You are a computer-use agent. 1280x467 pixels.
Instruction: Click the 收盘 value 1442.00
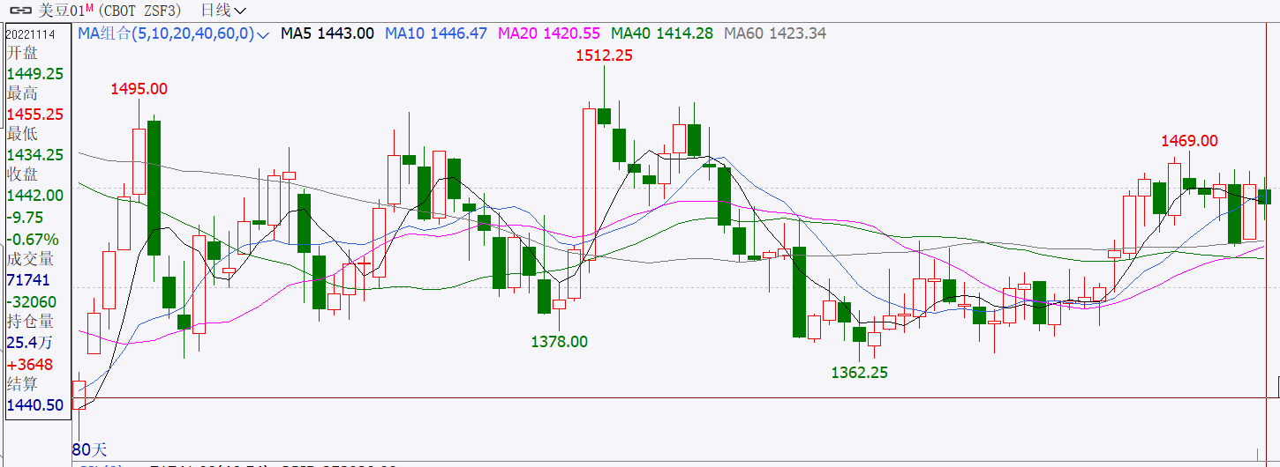[35, 195]
